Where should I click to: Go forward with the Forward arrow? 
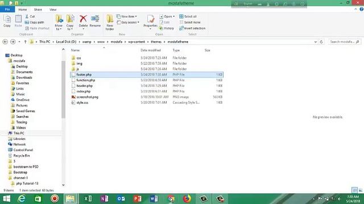coord(13,41)
